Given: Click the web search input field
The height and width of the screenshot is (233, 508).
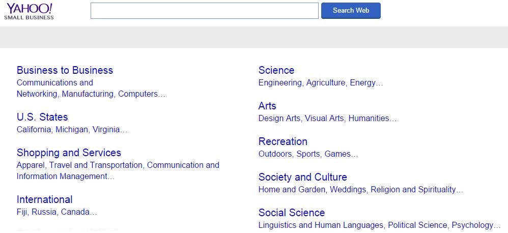Looking at the screenshot, I should click(205, 11).
